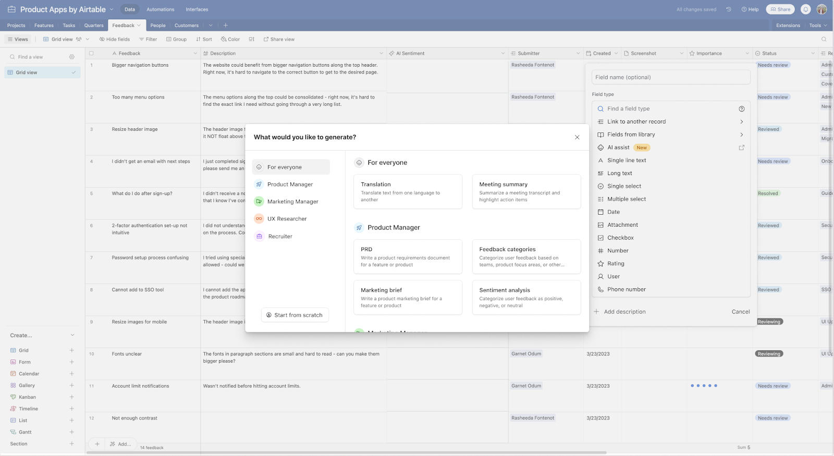The height and width of the screenshot is (456, 834).
Task: Click the Share button
Action: pyautogui.click(x=780, y=9)
